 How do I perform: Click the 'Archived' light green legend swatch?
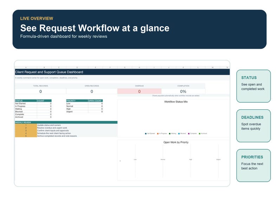click(200, 134)
